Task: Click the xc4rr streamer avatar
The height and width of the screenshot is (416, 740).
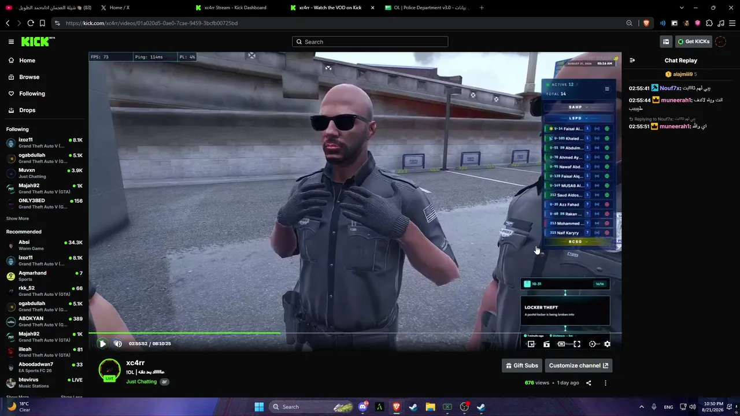Action: pyautogui.click(x=109, y=370)
